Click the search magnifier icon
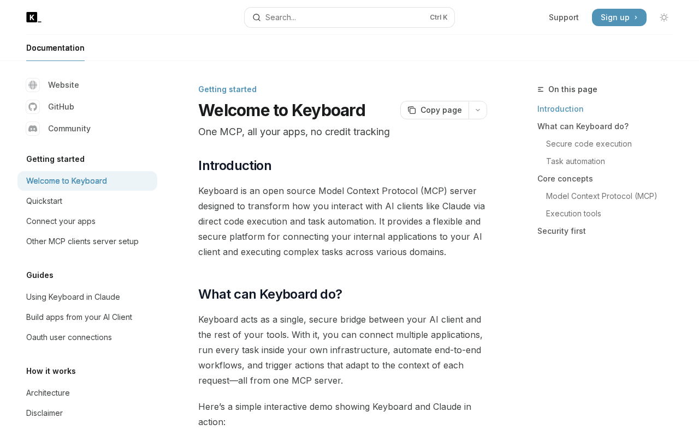The width and height of the screenshot is (699, 436). coord(257,17)
